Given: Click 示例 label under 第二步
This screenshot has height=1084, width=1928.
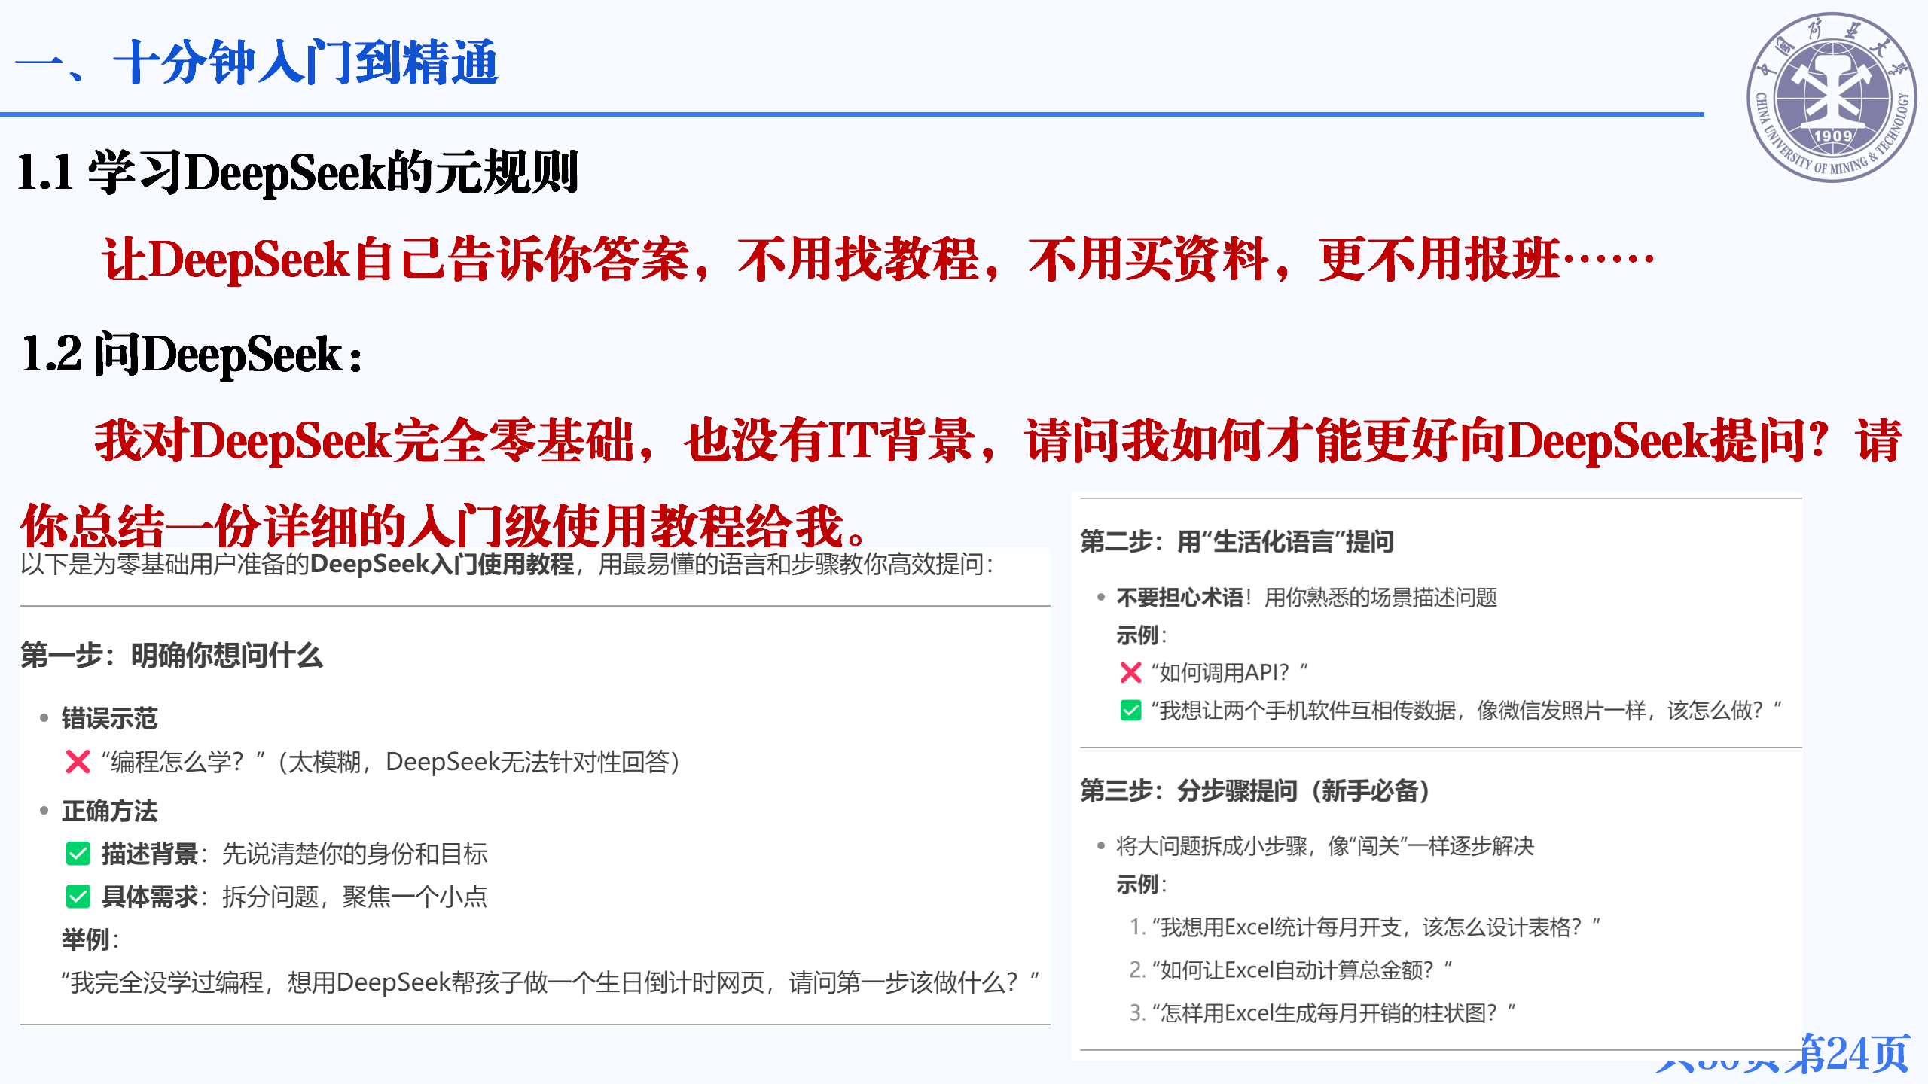Looking at the screenshot, I should pyautogui.click(x=1141, y=635).
